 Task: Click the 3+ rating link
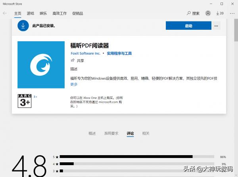click(35, 97)
